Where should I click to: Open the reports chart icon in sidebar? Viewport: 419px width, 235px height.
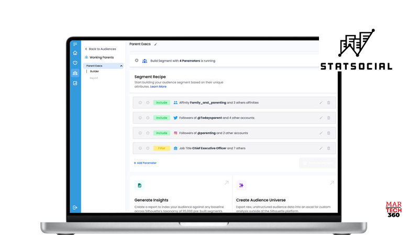pos(75,83)
